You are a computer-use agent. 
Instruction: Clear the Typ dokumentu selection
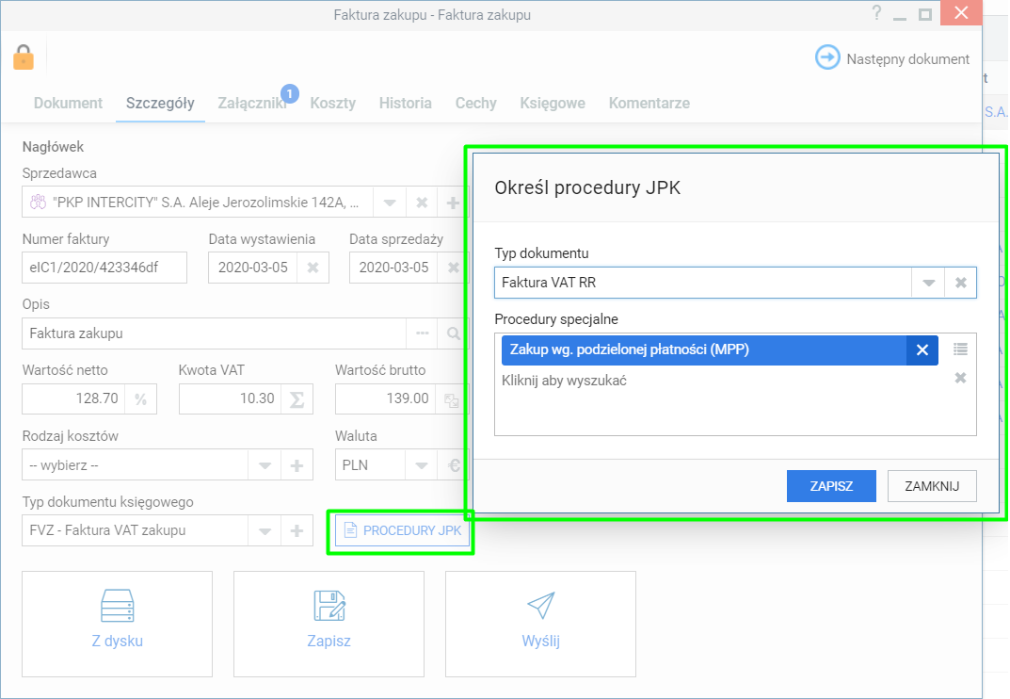pos(960,283)
